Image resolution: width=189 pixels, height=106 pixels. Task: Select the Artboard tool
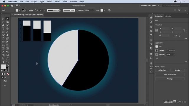(3, 58)
